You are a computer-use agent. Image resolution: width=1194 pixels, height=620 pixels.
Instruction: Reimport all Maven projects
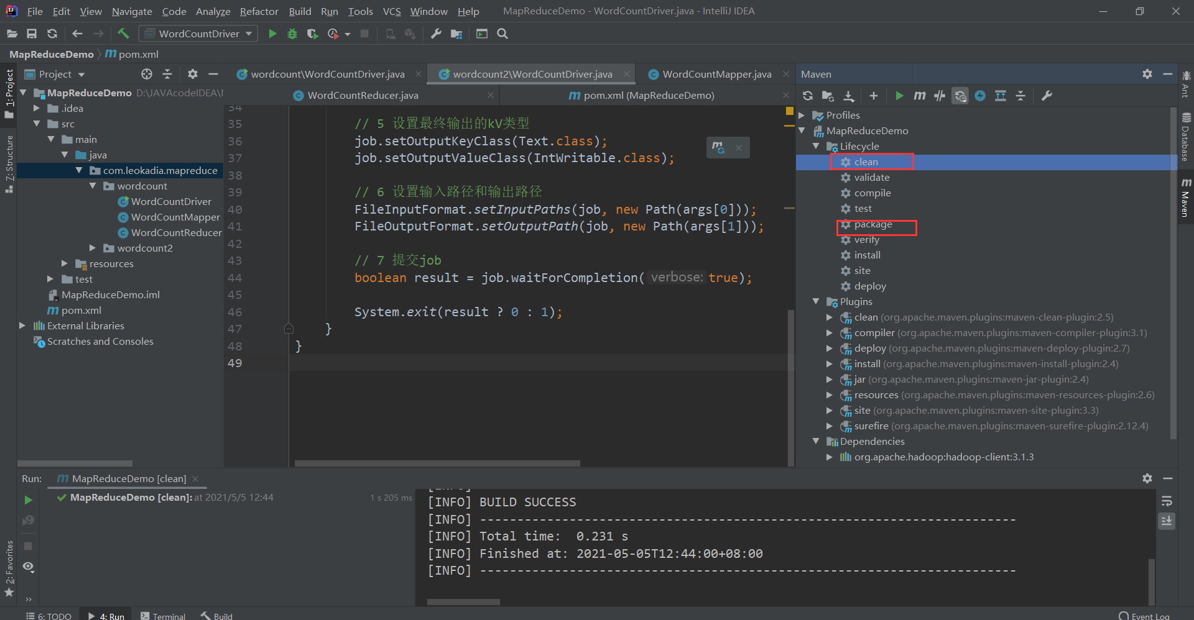coord(808,96)
